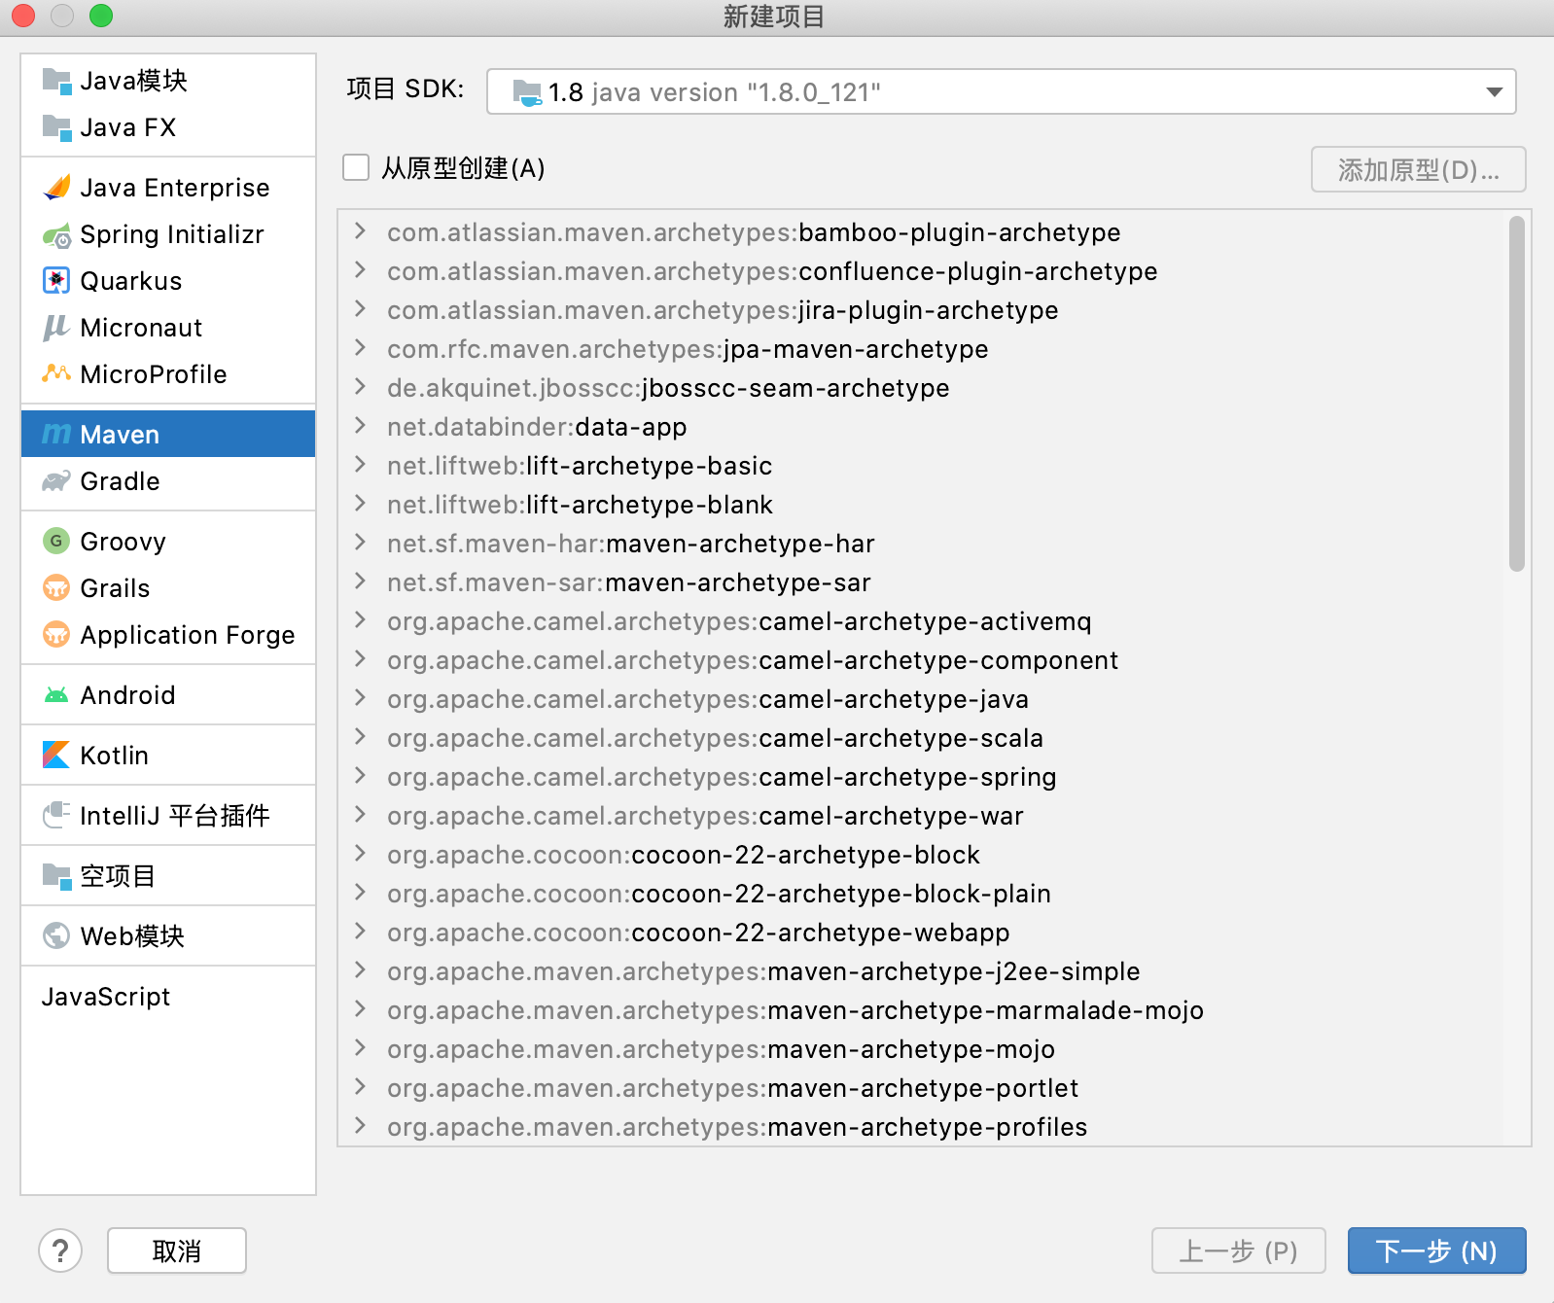
Task: Select the maven-archetype-profiles row
Action: pyautogui.click(x=921, y=1127)
